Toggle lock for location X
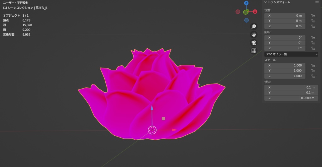This screenshot has width=322, height=167. (x=313, y=16)
